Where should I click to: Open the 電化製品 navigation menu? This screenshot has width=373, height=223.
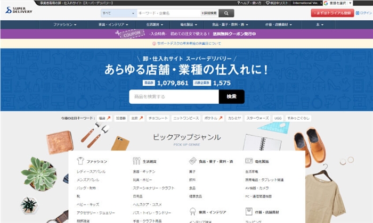pos(189,24)
